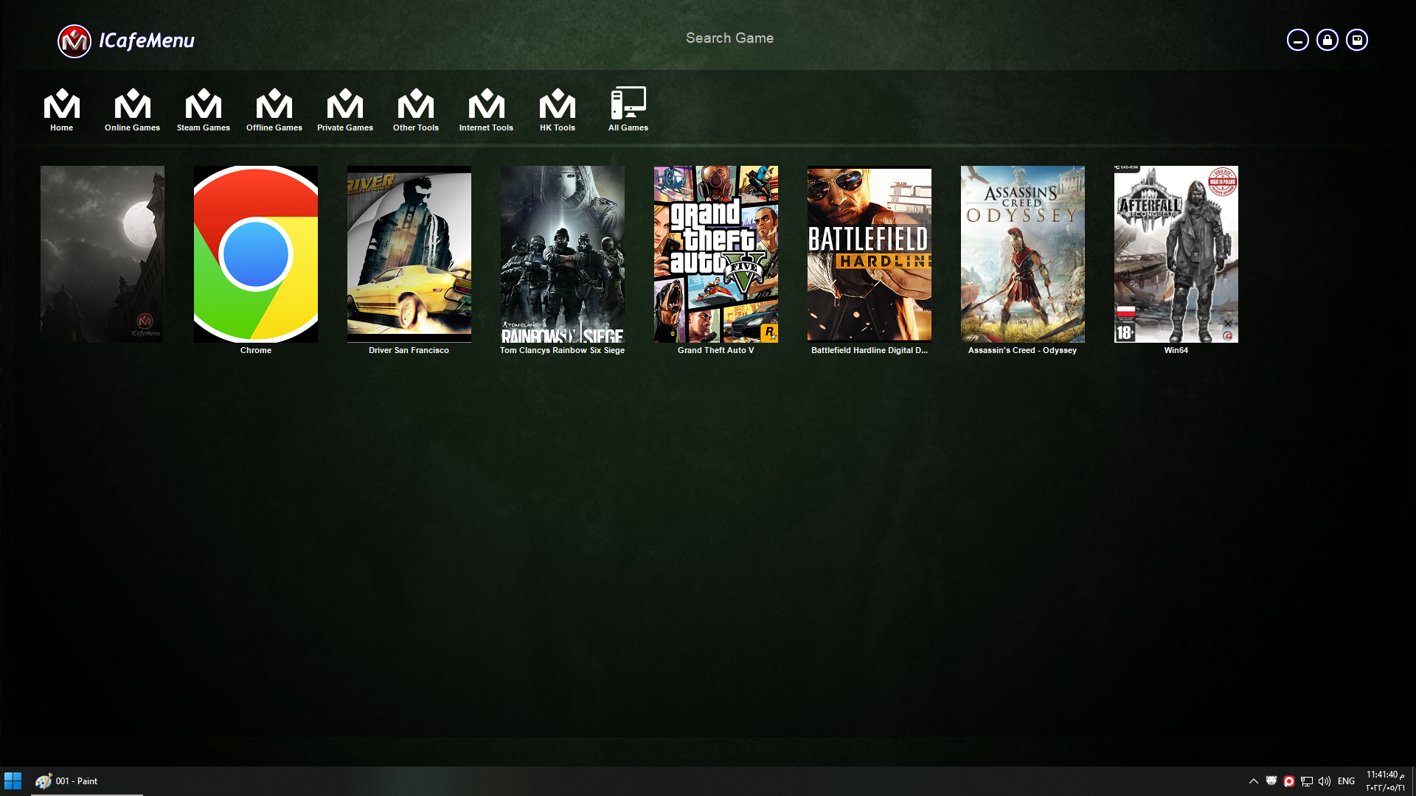Screen dimensions: 1416x796
Task: Open Assassin's Creed - Odyssey
Action: click(x=1022, y=254)
